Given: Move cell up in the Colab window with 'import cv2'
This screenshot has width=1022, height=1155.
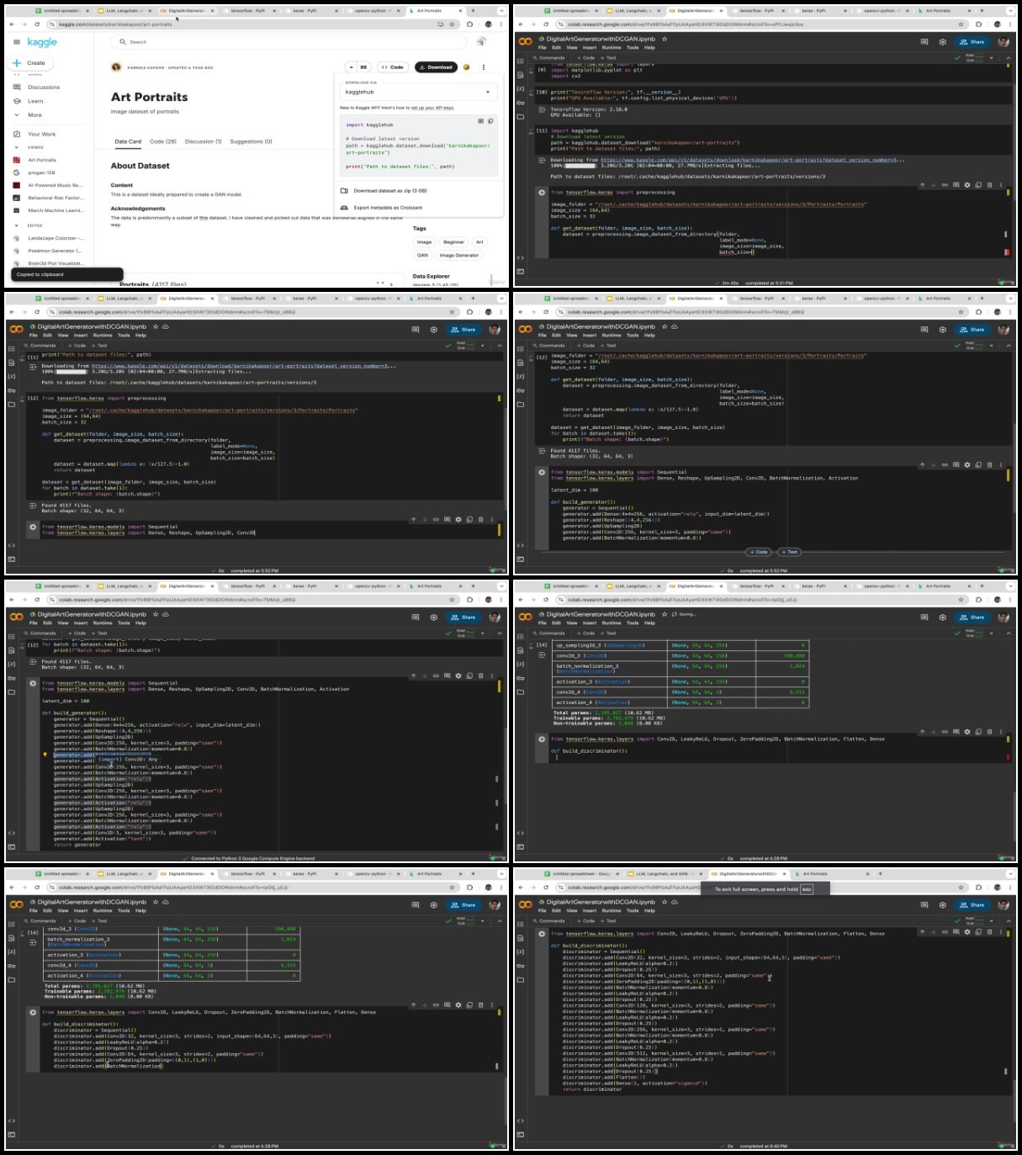Looking at the screenshot, I should click(923, 185).
